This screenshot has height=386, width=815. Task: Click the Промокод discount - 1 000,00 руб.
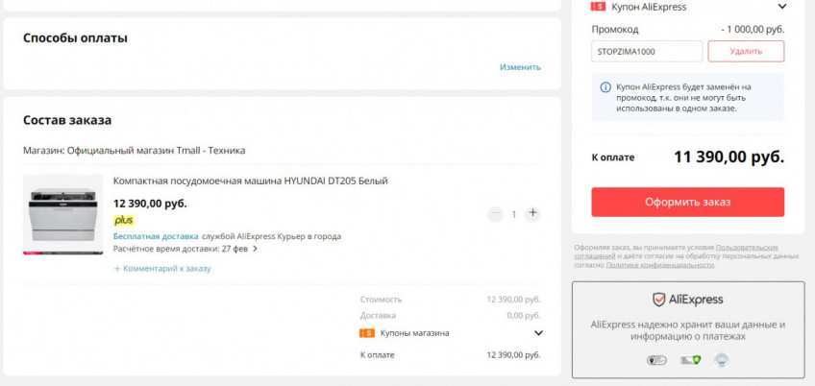[753, 30]
